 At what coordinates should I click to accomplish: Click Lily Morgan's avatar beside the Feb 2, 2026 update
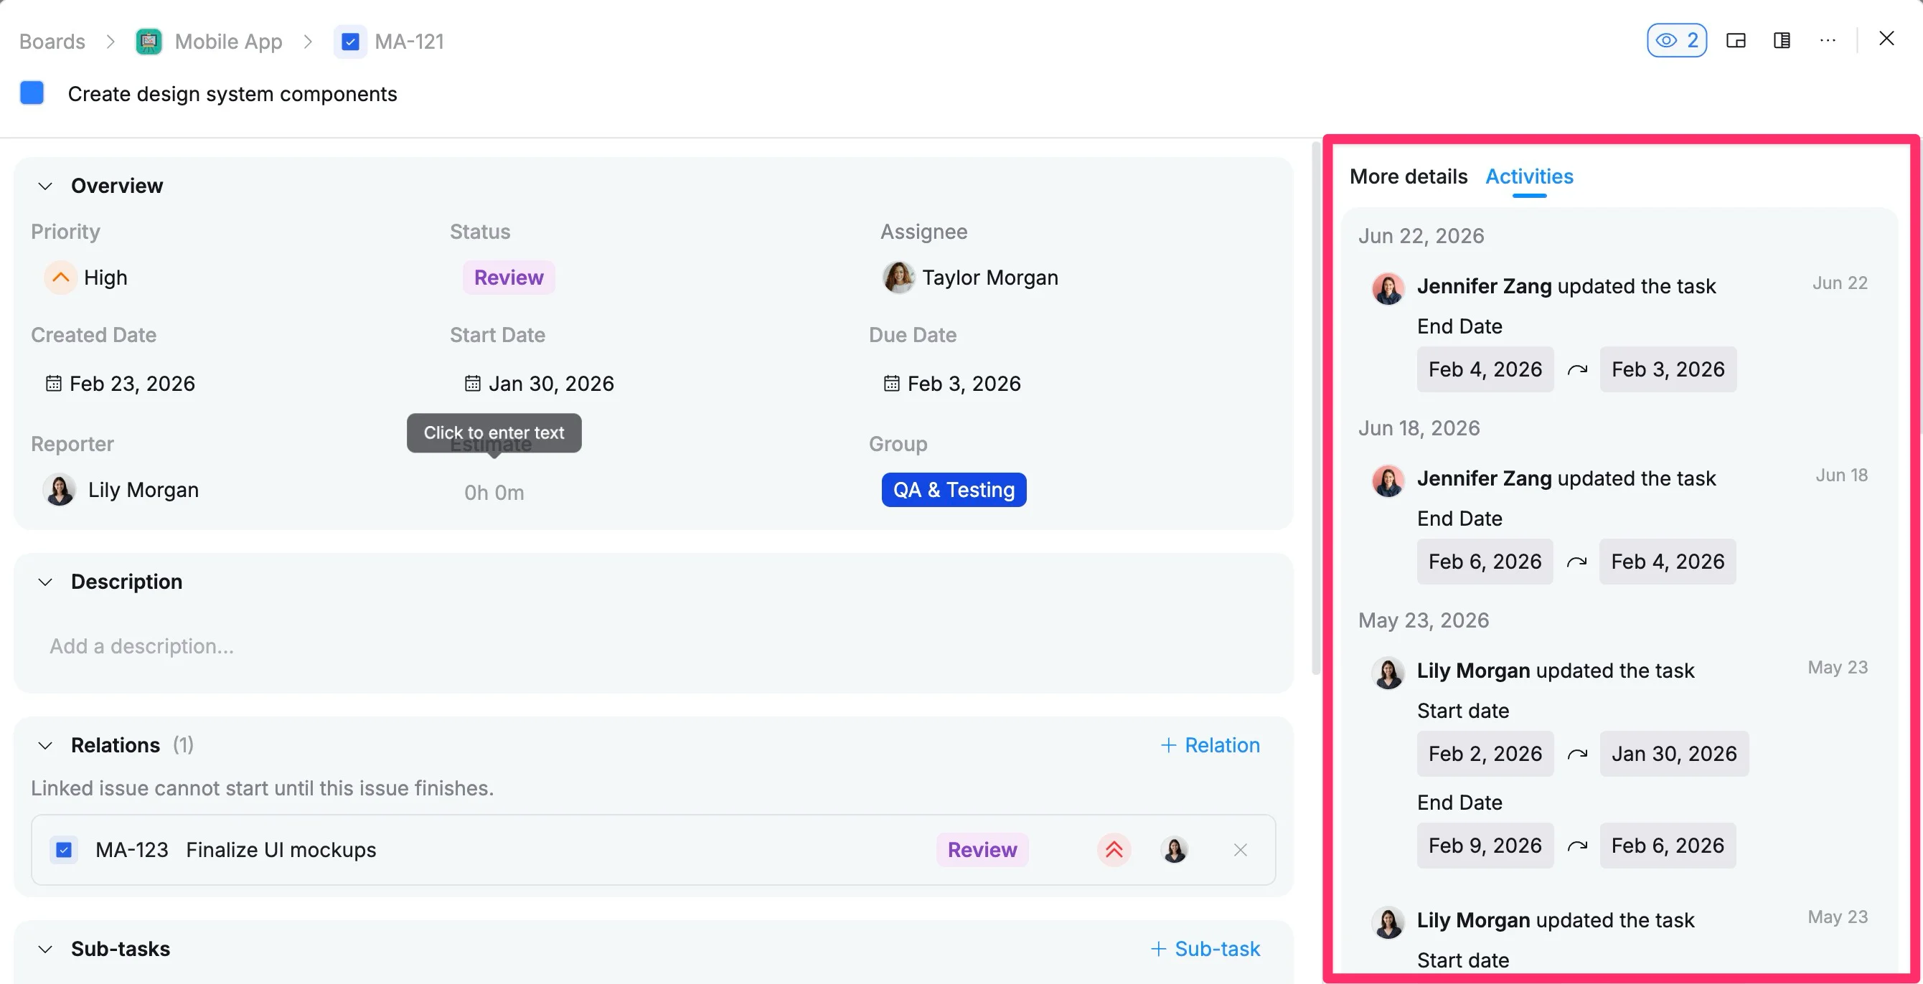[x=1388, y=673]
